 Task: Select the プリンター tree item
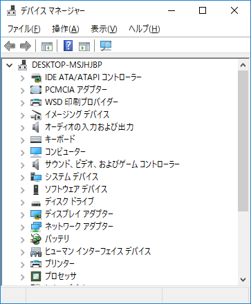59,263
